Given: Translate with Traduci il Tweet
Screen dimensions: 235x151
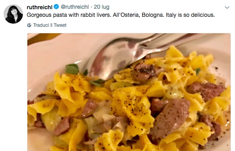Looking at the screenshot, I should (x=49, y=25).
